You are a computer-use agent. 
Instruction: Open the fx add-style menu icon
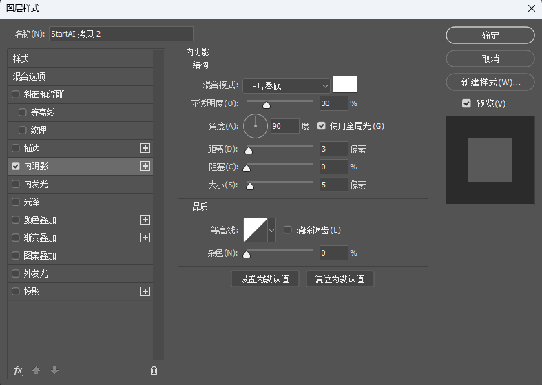(x=19, y=371)
